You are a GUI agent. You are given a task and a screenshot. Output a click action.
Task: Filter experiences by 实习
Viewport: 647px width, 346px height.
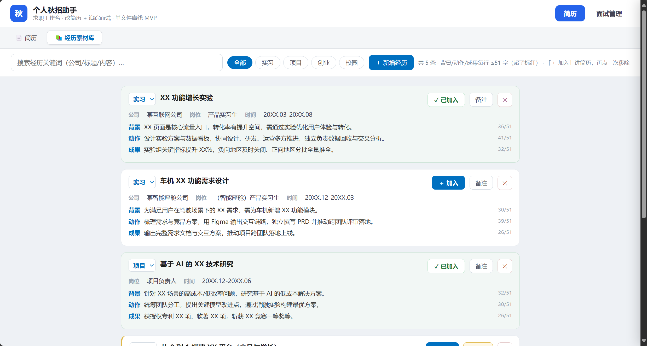coord(268,63)
